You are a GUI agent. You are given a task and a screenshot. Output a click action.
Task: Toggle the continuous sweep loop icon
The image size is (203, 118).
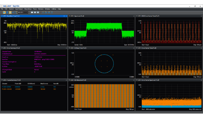[x=10, y=12]
